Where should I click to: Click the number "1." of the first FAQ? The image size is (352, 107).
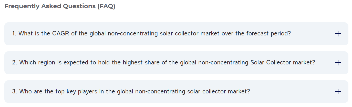14,34
